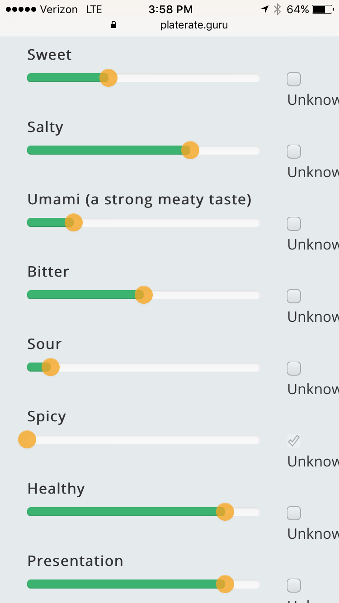Tap the padlock icon in address bar

point(113,25)
